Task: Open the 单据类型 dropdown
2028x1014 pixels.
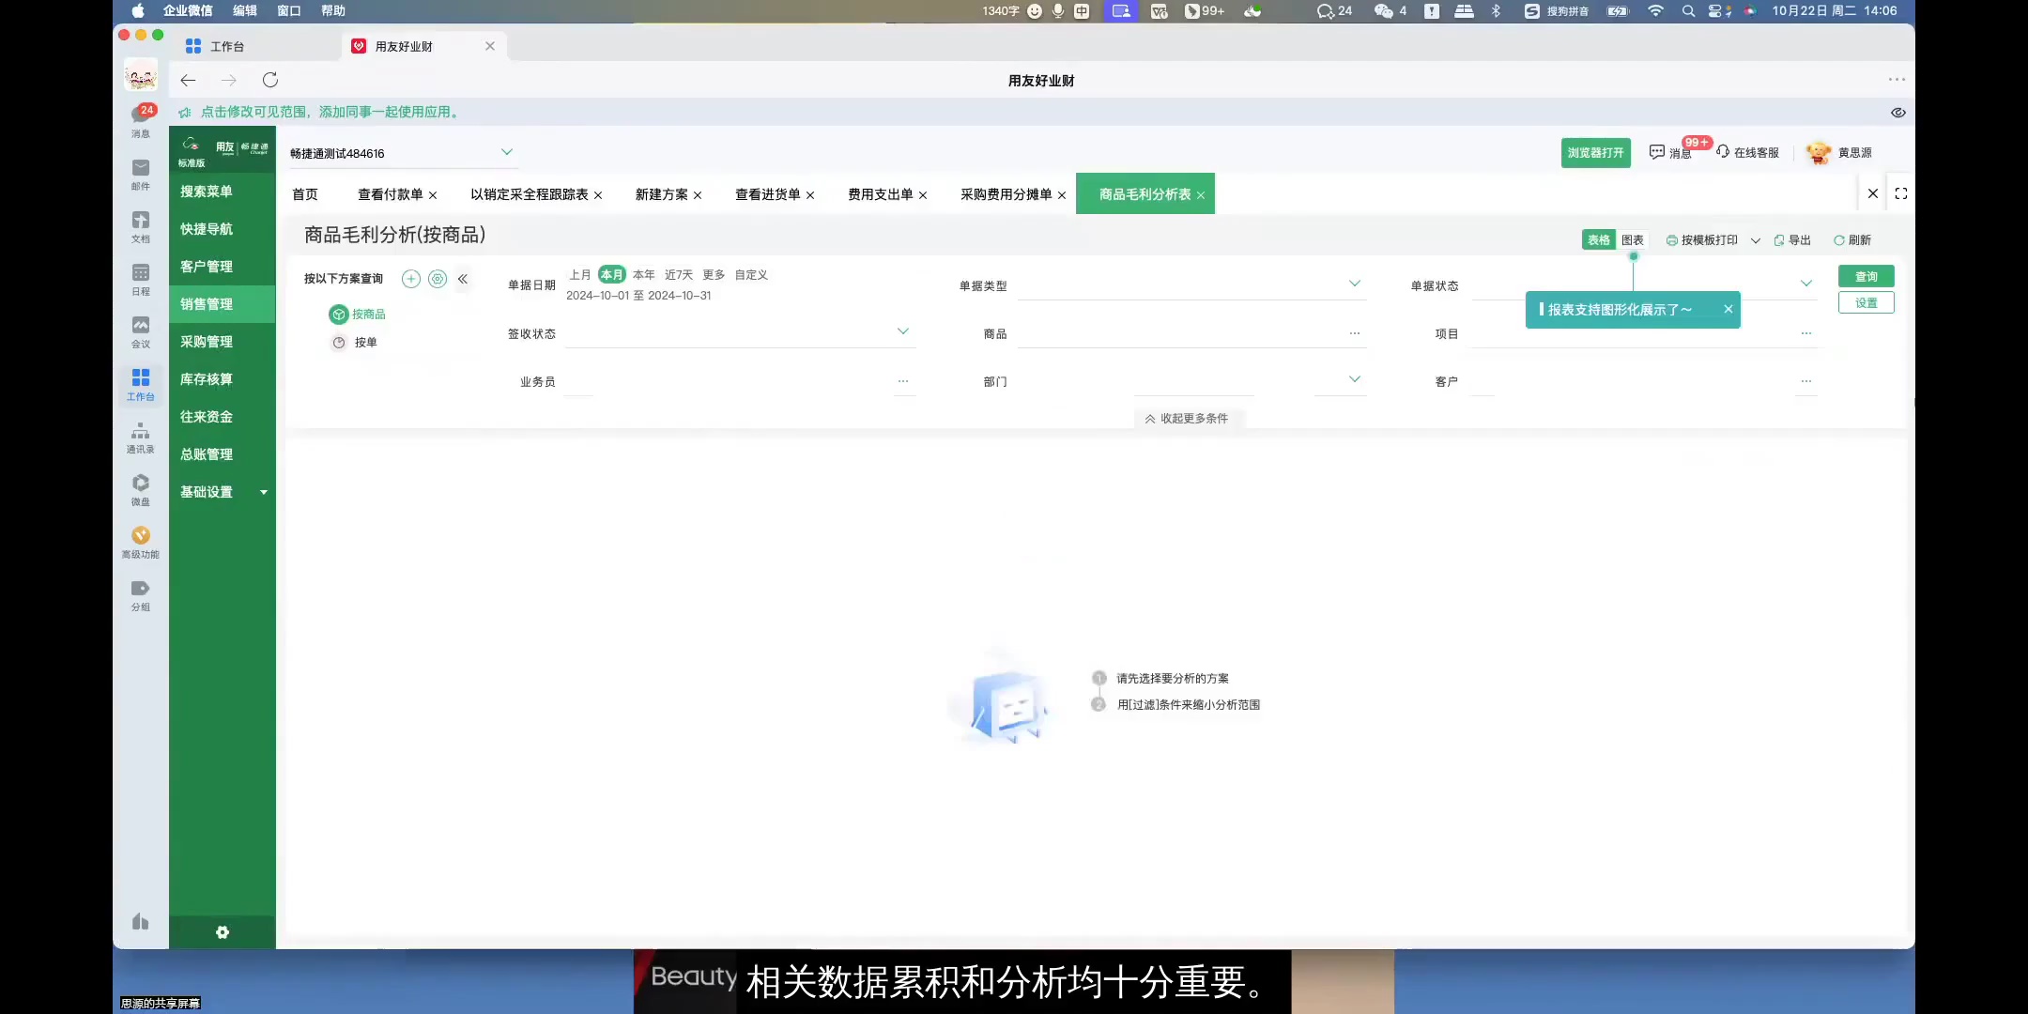Action: tap(1354, 284)
